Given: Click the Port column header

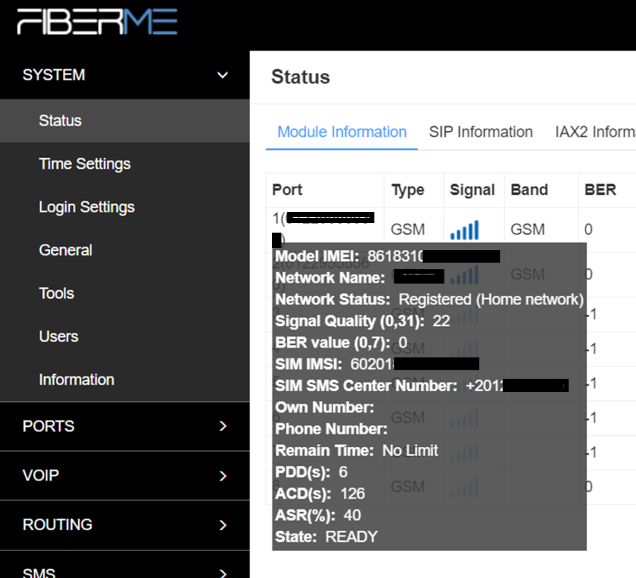Looking at the screenshot, I should click(x=287, y=190).
